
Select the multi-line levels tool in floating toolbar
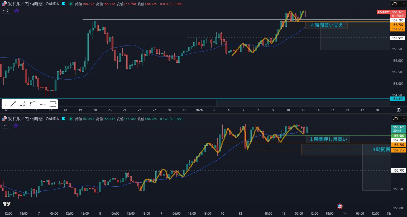[x=53, y=104]
